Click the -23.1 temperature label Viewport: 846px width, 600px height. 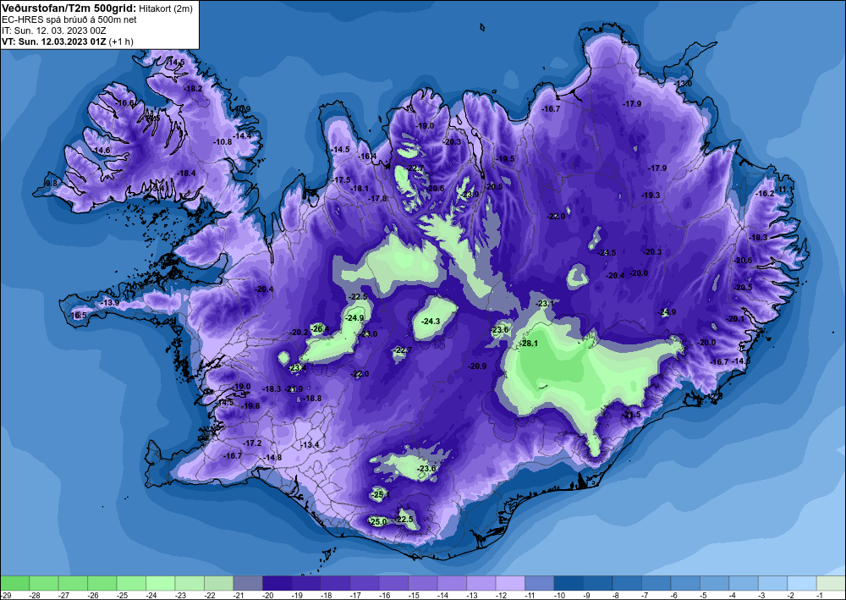coord(545,304)
